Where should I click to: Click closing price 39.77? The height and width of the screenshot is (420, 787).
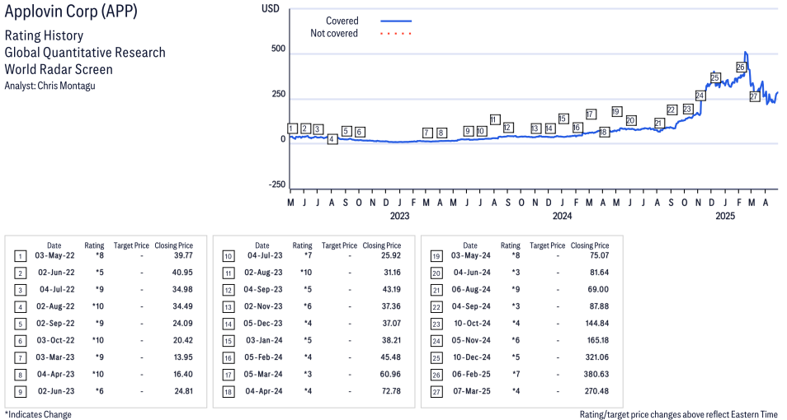pos(182,255)
